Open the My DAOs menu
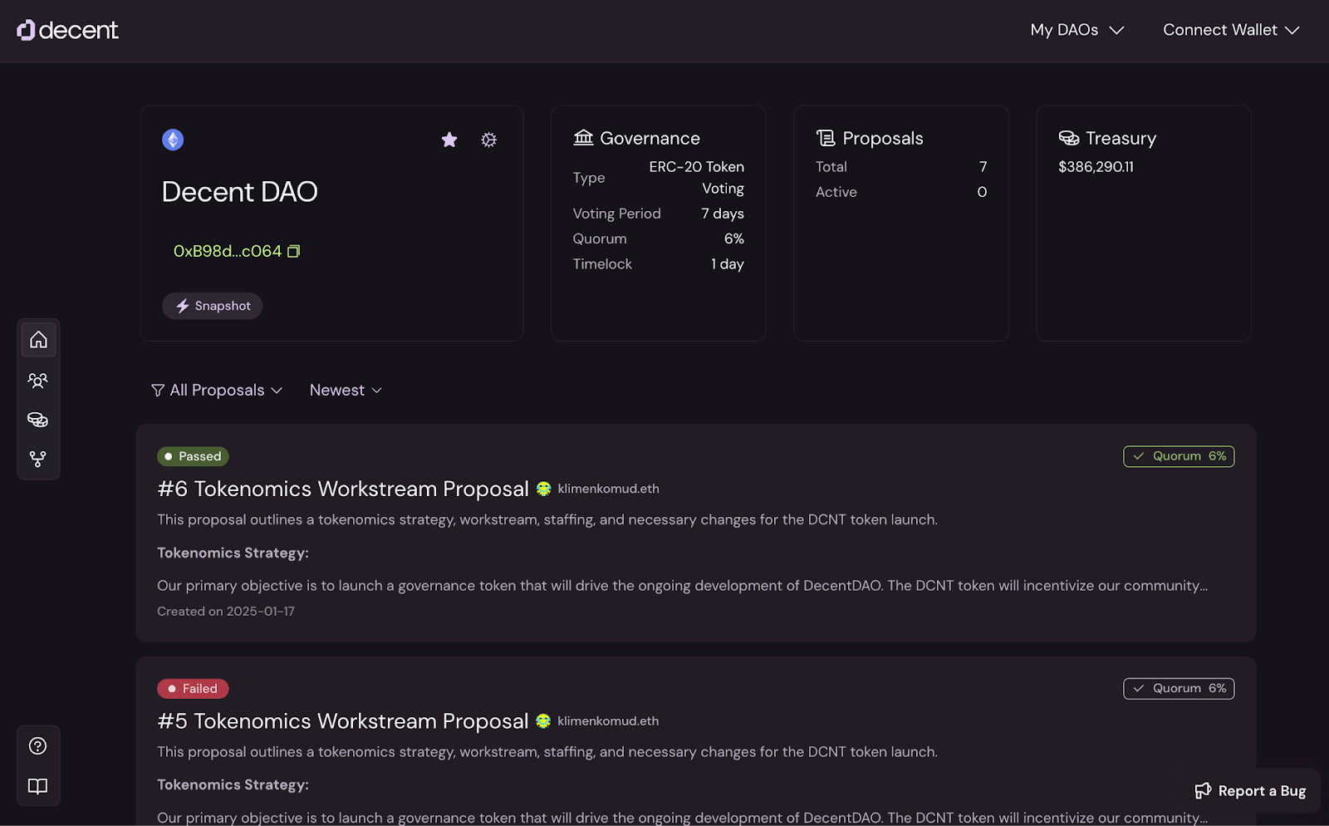 (1076, 30)
